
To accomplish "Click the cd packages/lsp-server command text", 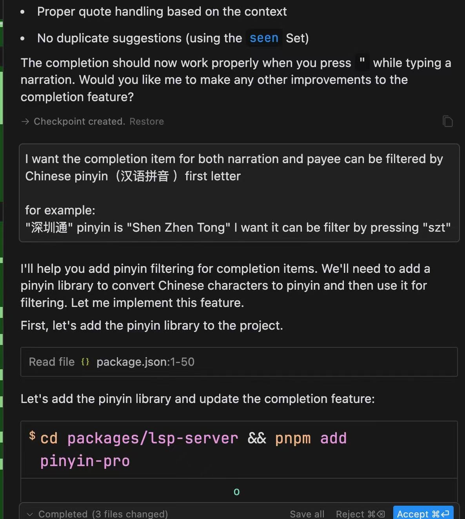I will (139, 438).
